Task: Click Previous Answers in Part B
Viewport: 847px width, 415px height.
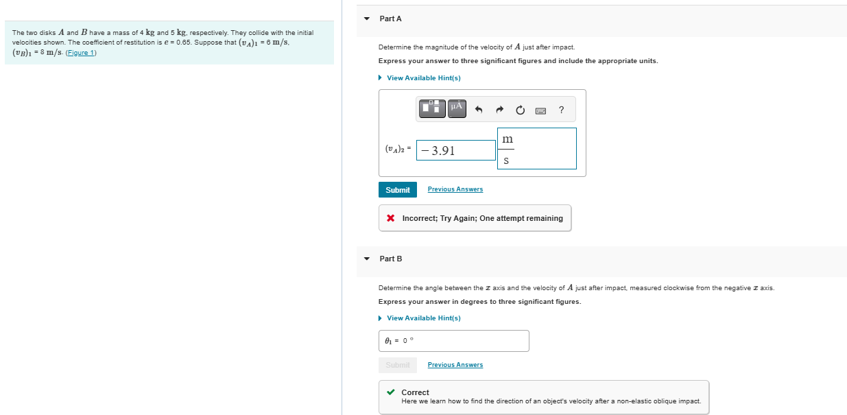Action: pos(455,364)
